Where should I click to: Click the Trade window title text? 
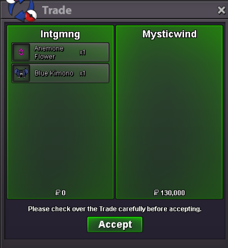tap(57, 10)
